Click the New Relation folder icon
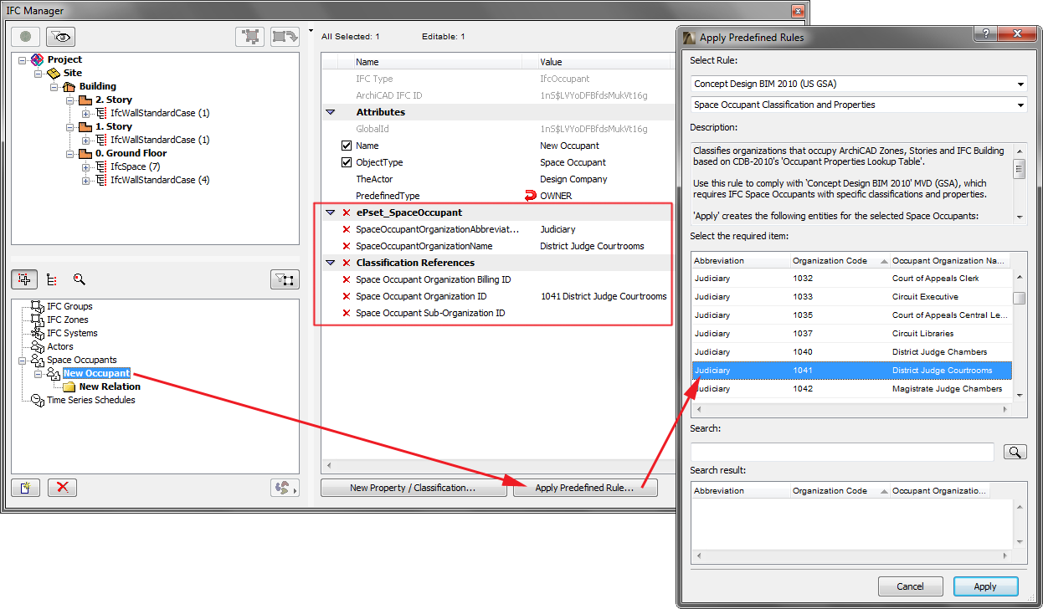Image resolution: width=1043 pixels, height=609 pixels. [x=69, y=386]
